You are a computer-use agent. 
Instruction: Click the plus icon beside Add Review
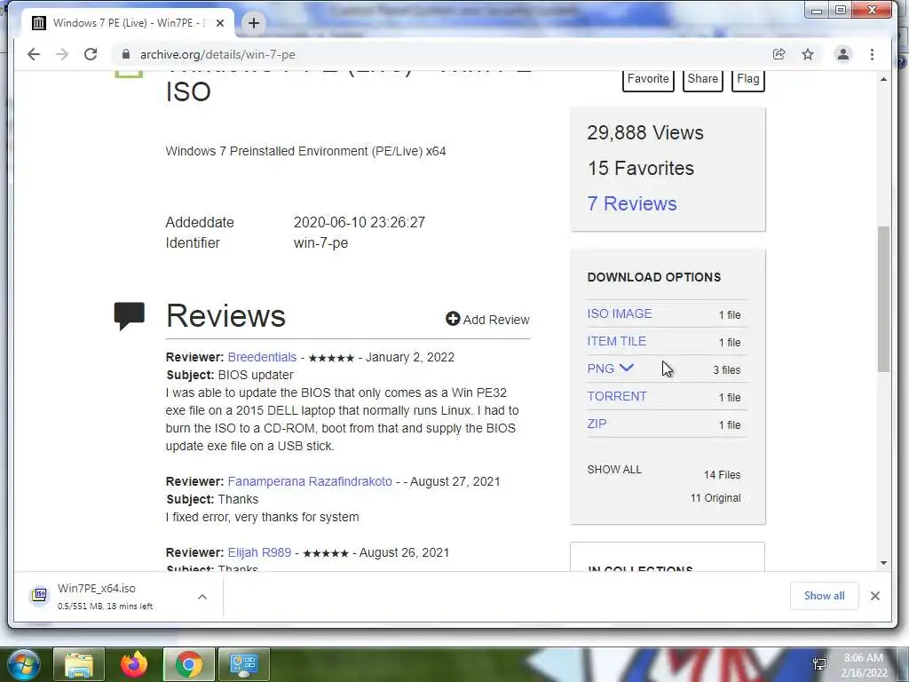pos(453,319)
